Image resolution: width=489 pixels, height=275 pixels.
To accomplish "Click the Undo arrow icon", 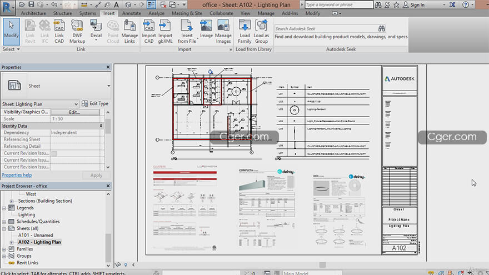I will pyautogui.click(x=54, y=4).
